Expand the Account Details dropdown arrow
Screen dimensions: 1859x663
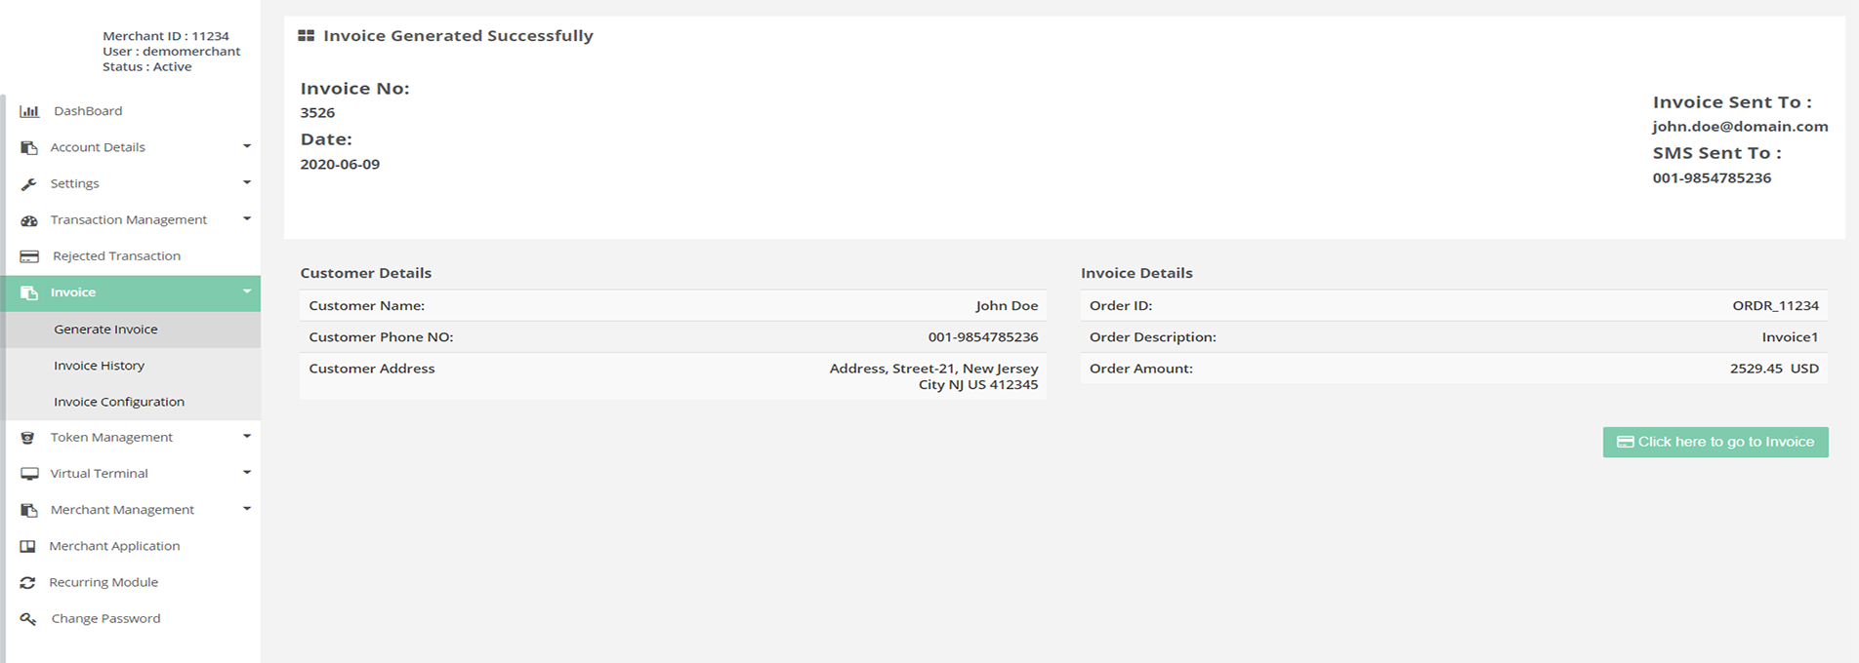[247, 146]
